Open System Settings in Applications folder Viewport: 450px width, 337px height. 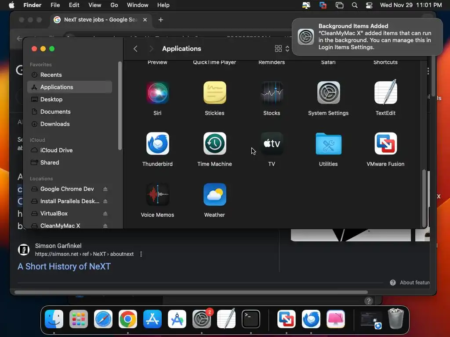point(328,93)
